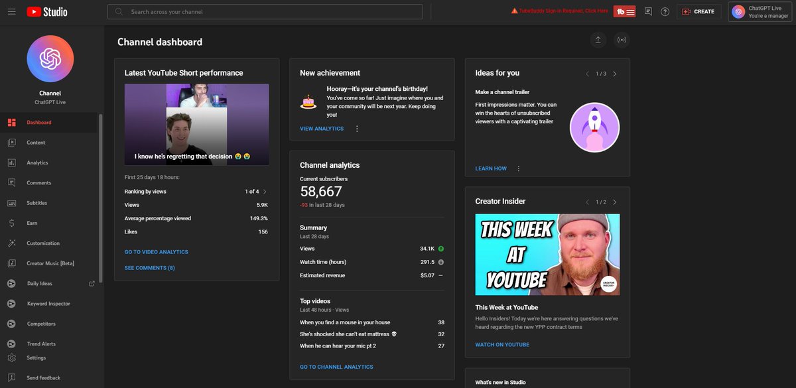Click LEARN HOW link

pyautogui.click(x=491, y=168)
